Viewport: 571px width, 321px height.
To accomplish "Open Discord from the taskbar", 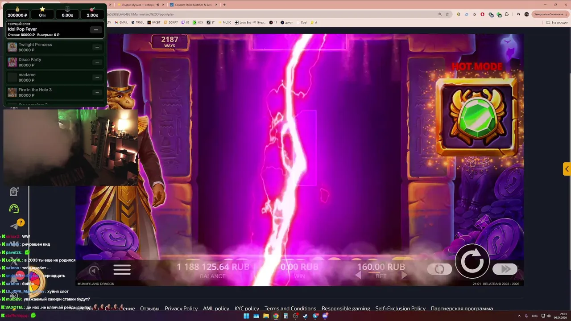I will point(325,316).
